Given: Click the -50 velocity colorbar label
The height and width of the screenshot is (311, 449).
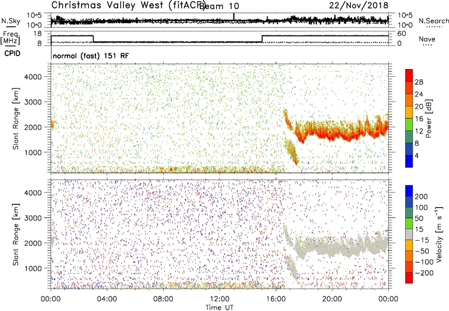Looking at the screenshot, I should click(x=422, y=251).
